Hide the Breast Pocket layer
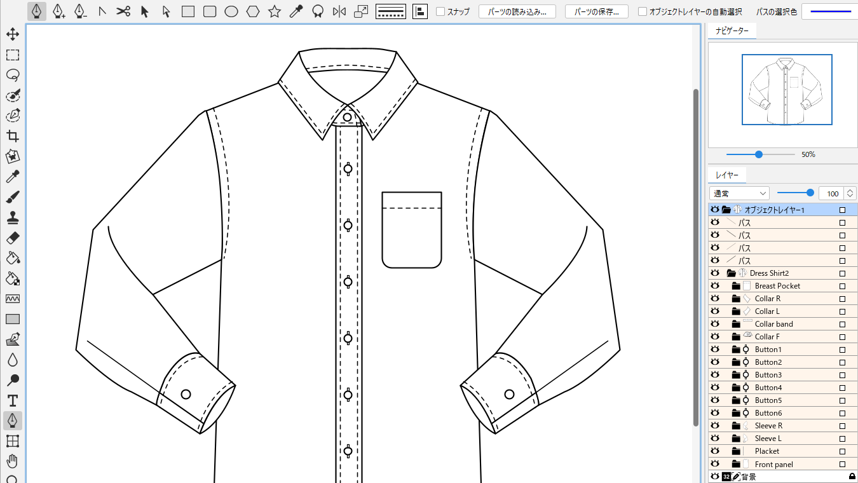 tap(715, 286)
